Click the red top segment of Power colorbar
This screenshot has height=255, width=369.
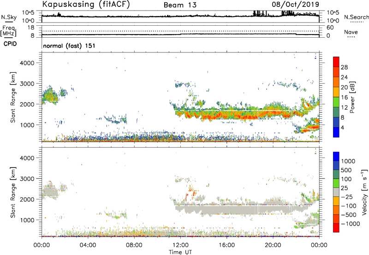[x=336, y=62]
